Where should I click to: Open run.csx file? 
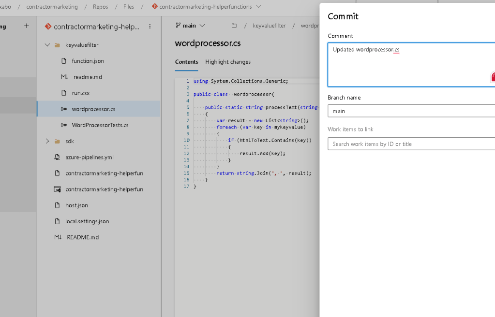pyautogui.click(x=80, y=93)
